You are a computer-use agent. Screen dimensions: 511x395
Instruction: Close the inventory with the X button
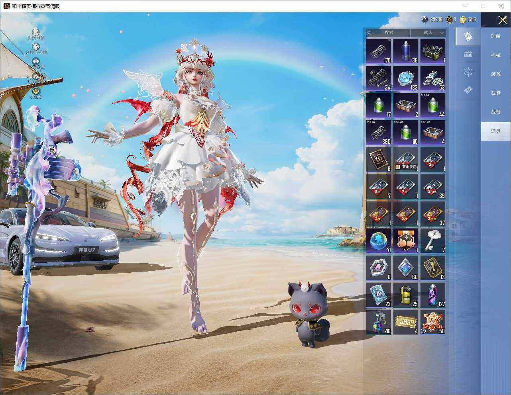502,20
